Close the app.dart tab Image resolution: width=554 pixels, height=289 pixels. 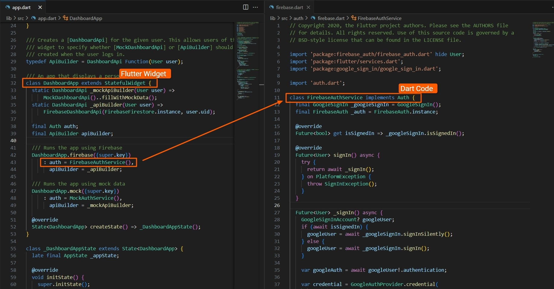40,7
